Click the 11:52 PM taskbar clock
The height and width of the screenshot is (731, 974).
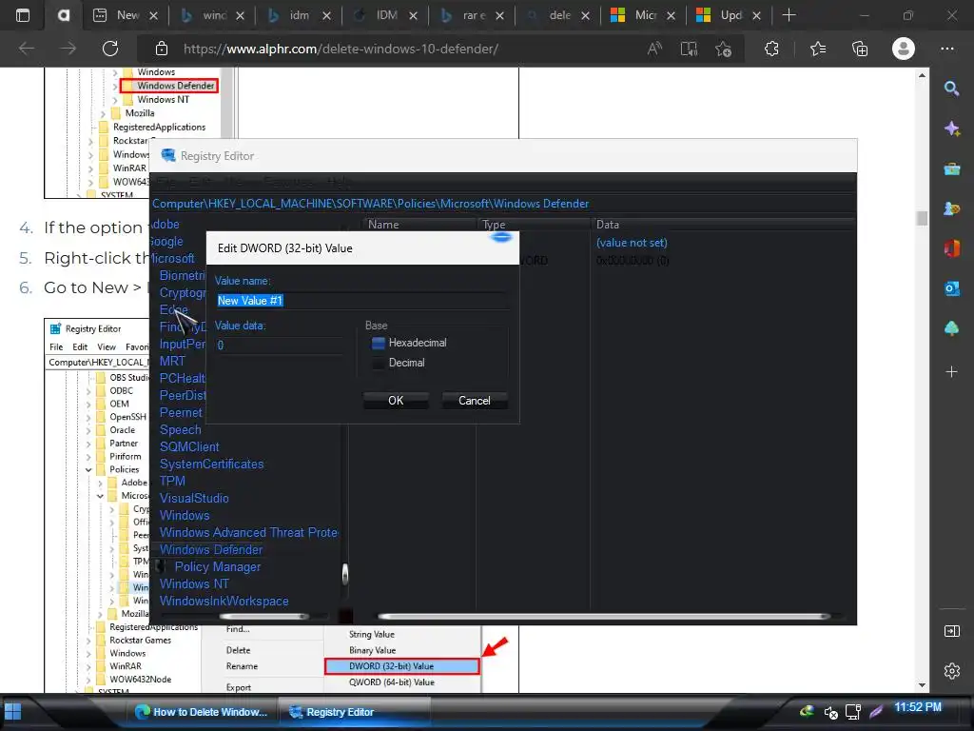[x=918, y=707]
